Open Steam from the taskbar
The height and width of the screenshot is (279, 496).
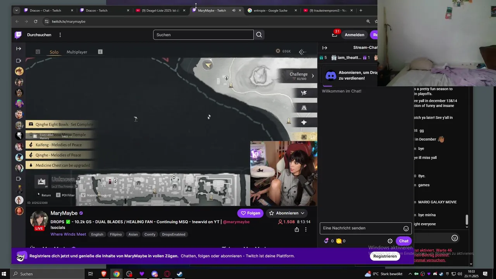tap(180, 274)
